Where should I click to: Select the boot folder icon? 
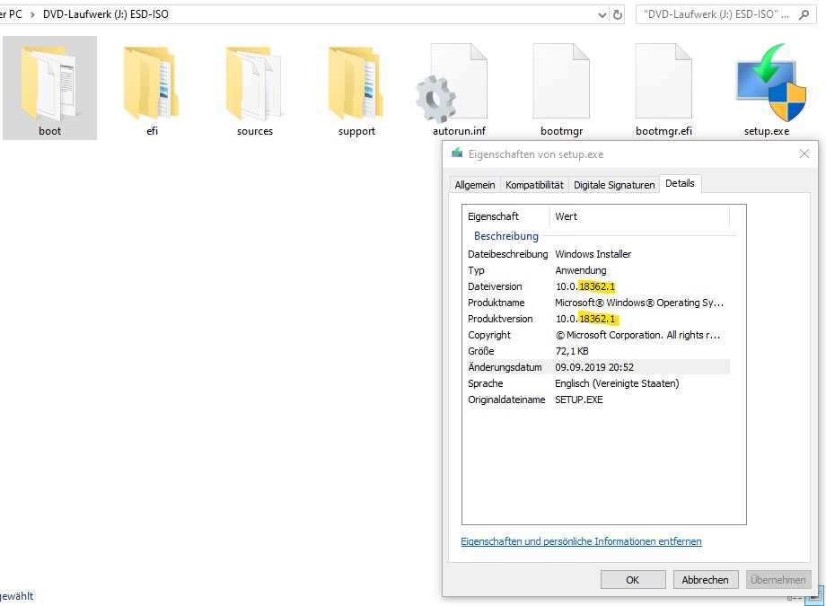(x=48, y=83)
